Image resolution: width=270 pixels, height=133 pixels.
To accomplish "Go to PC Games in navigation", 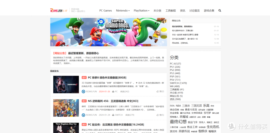I will [105, 11].
